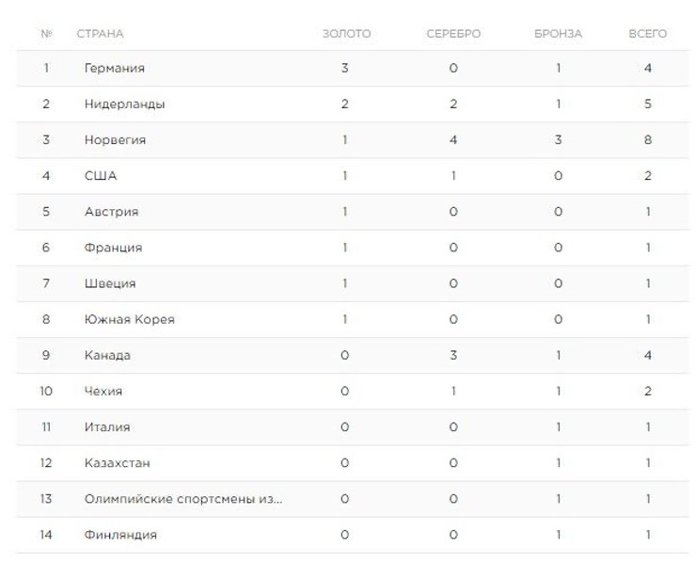The image size is (696, 579).
Task: Open the Южная Корея entry
Action: pyautogui.click(x=129, y=319)
